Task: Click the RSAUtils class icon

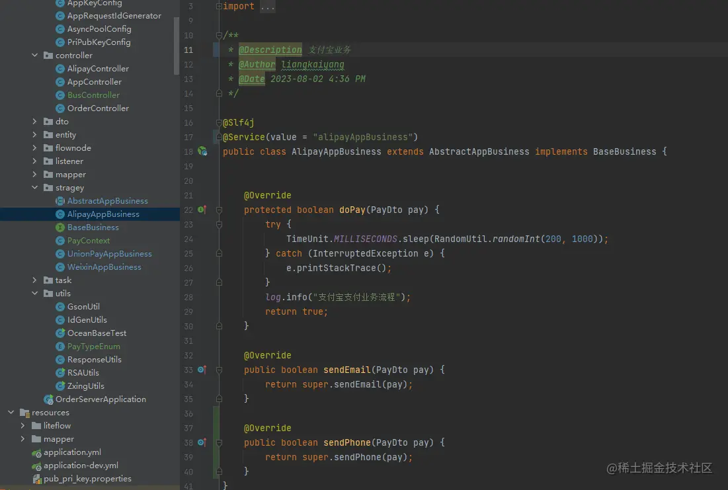Action: click(x=60, y=373)
